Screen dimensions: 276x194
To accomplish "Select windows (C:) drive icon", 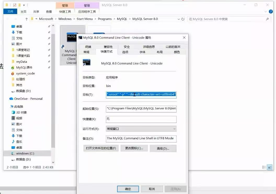I will click(13, 153).
